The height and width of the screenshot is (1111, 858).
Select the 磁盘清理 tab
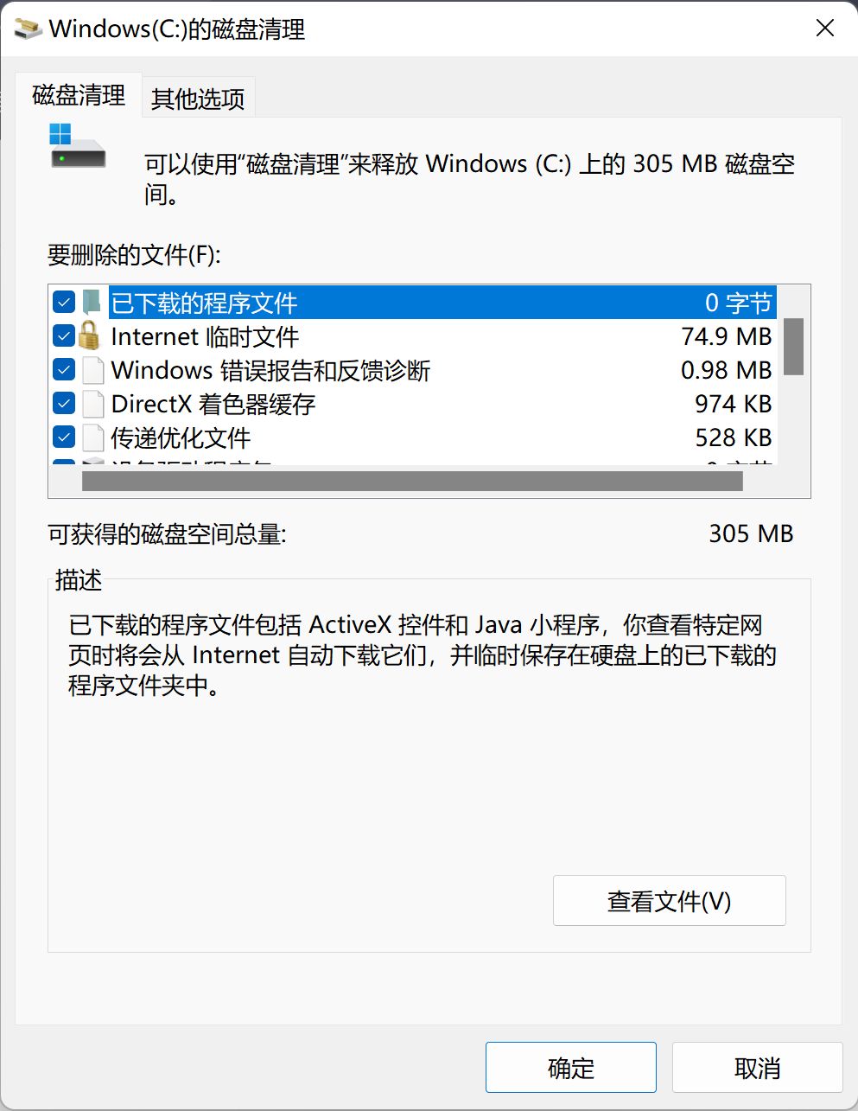click(x=79, y=95)
